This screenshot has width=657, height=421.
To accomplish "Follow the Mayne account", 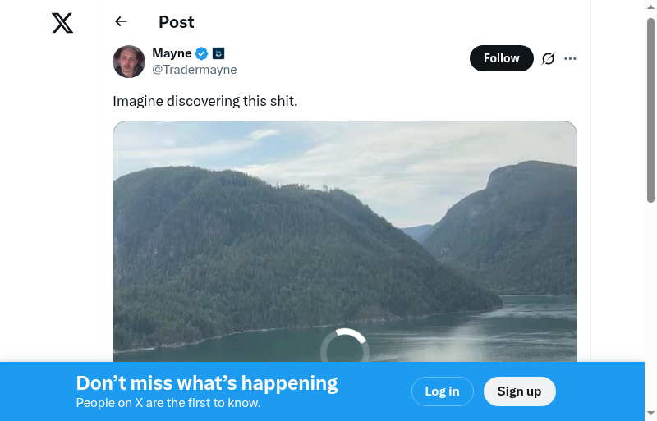I will [x=501, y=58].
